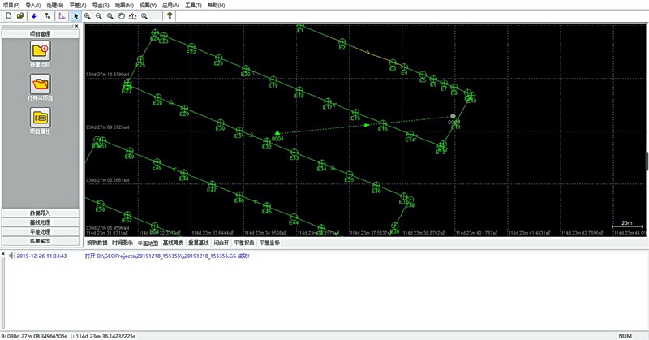Image resolution: width=649 pixels, height=340 pixels.
Task: Expand the 数据导入 panel section
Action: pyautogui.click(x=41, y=213)
